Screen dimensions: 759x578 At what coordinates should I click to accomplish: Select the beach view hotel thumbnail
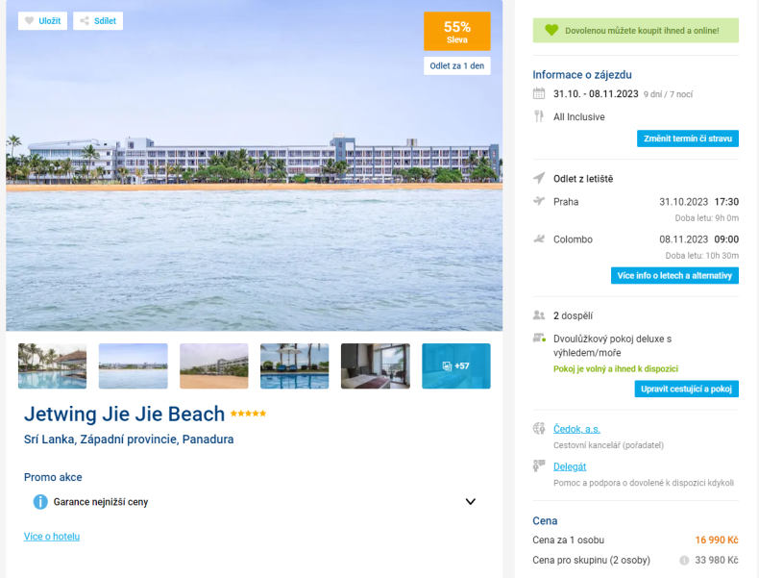pos(214,365)
